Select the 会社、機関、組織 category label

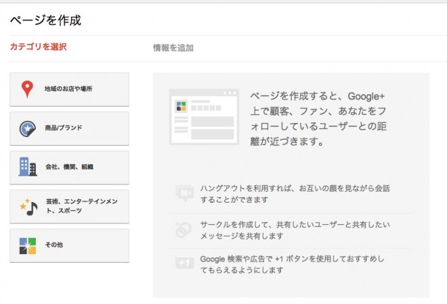[x=68, y=167]
